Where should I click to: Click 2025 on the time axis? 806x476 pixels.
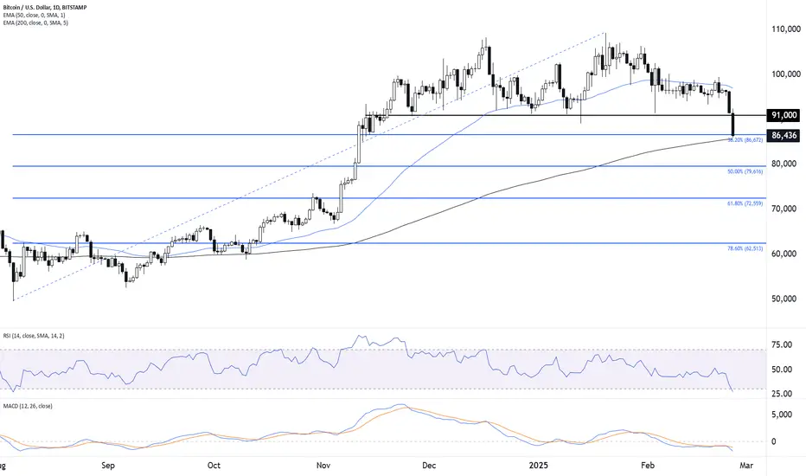click(x=538, y=466)
